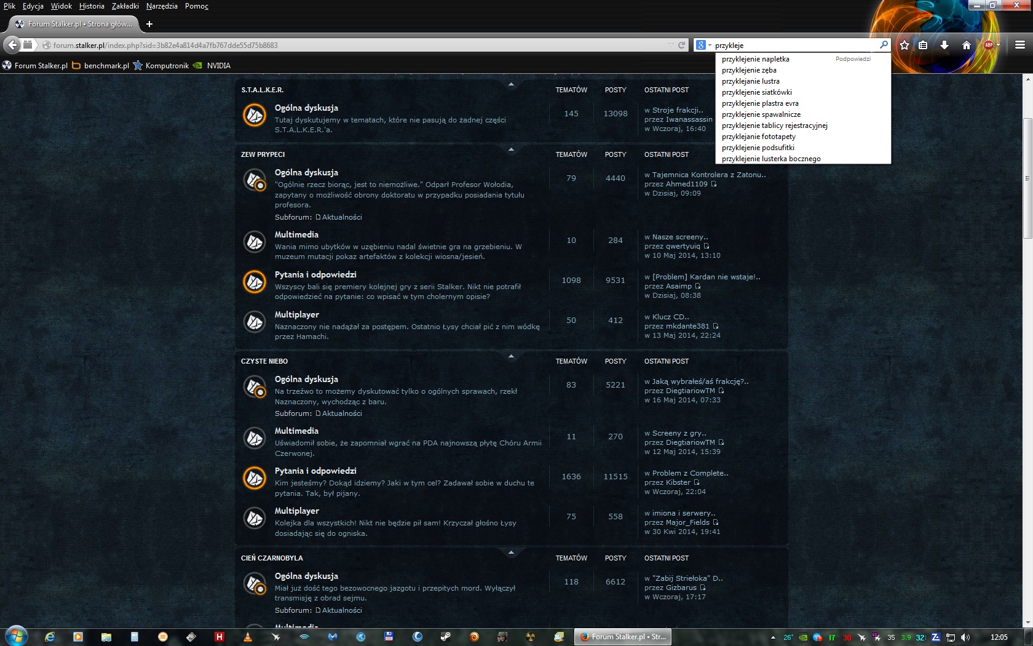This screenshot has width=1033, height=646.
Task: Click the site identity icon in address bar
Action: pos(46,45)
